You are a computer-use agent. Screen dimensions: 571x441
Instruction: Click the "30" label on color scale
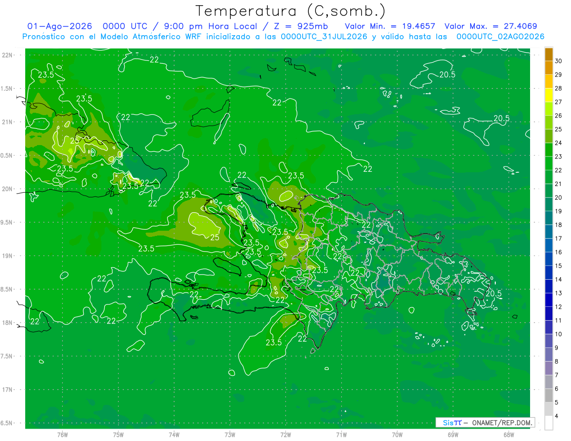559,61
